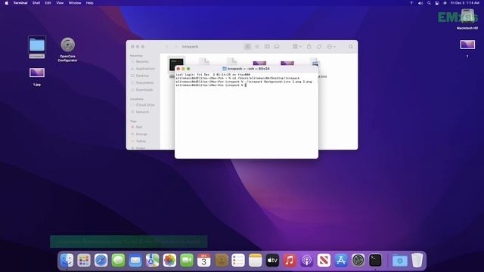Open Reminders app in the Dock

[238, 260]
